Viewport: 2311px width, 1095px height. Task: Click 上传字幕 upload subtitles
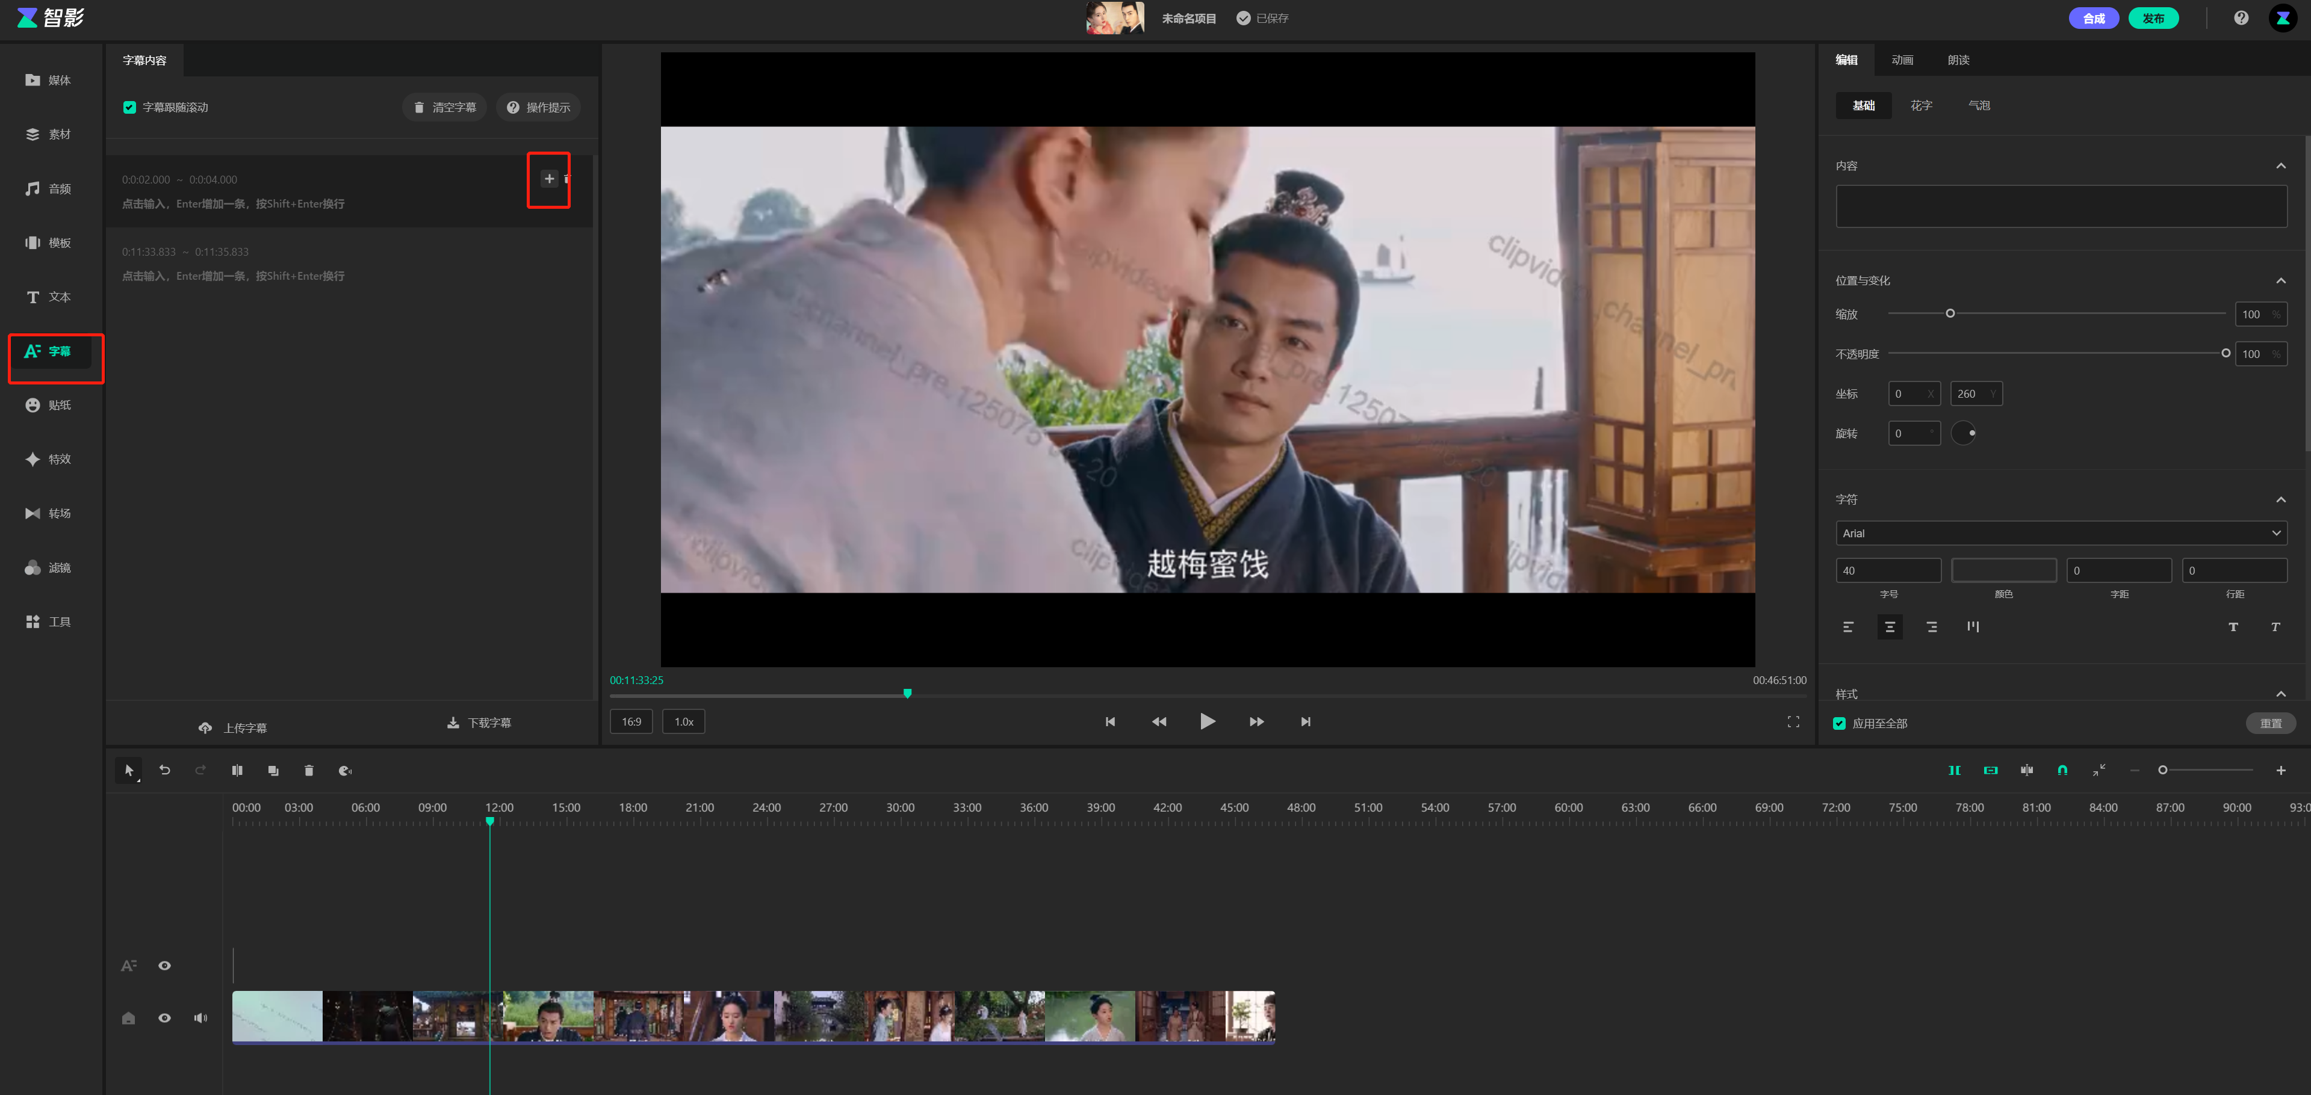point(232,728)
